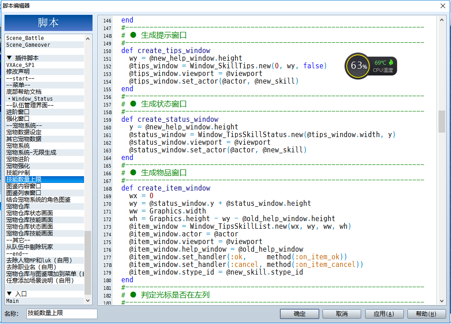Apply changes with 应用(A) button
451x324 pixels.
(x=384, y=314)
